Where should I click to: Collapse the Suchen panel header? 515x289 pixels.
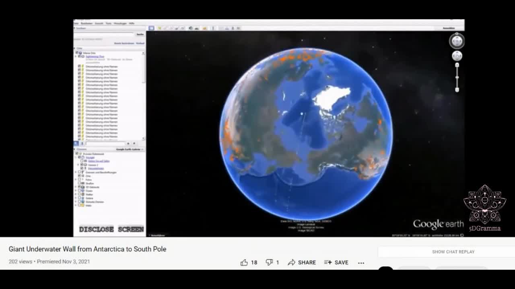[109, 28]
